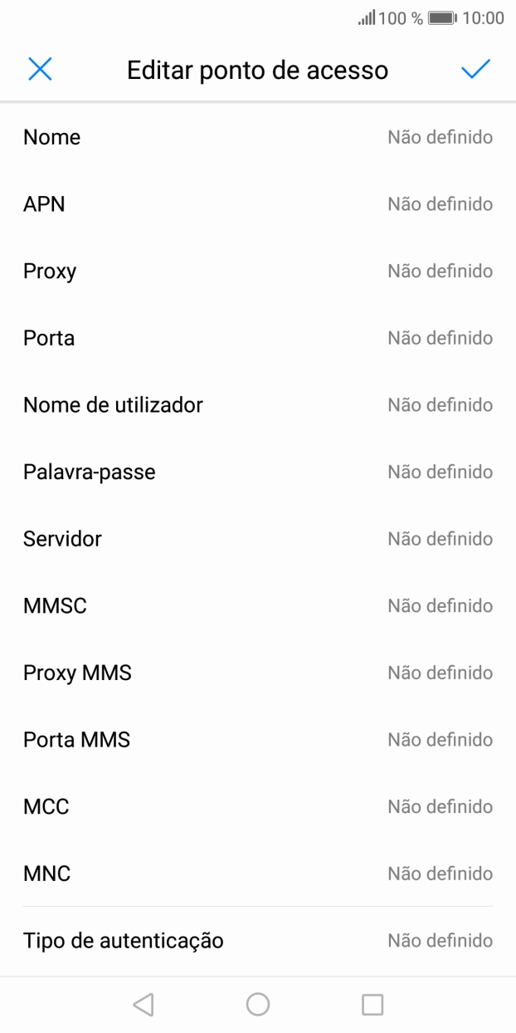This screenshot has width=516, height=1033.
Task: Edit the MMSC setting
Action: coord(258,606)
